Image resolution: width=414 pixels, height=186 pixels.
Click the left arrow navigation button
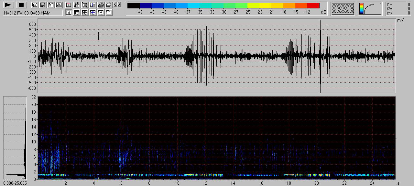(x=115, y=5)
